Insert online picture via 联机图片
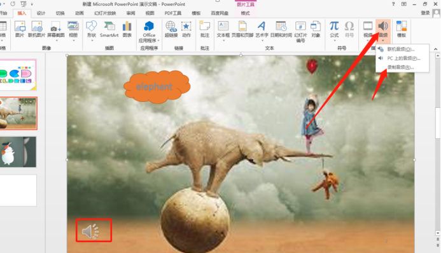The height and width of the screenshot is (253, 441). point(36,29)
